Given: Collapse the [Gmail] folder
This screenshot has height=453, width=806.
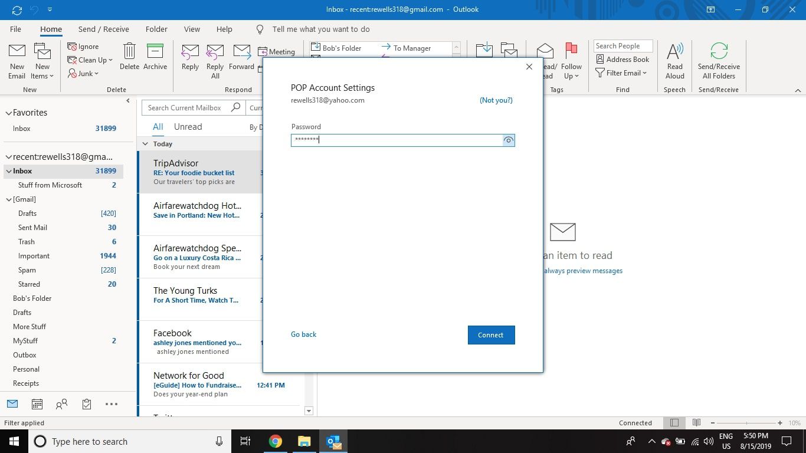Looking at the screenshot, I should (9, 199).
